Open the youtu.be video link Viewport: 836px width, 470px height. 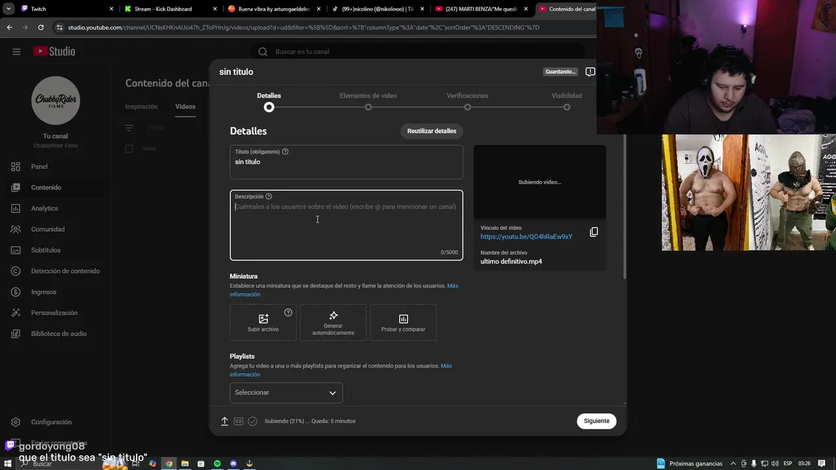[526, 236]
